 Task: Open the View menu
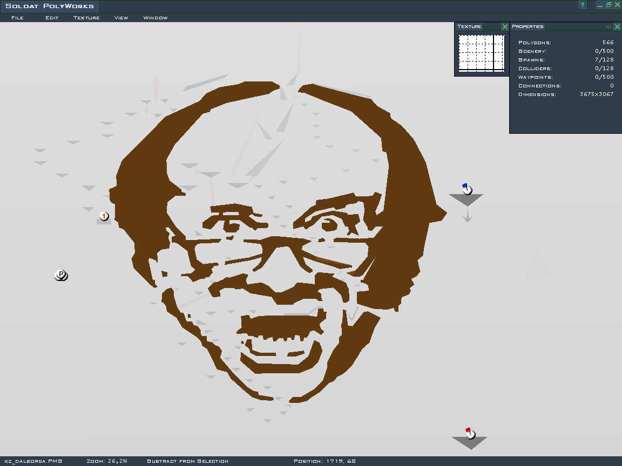[x=121, y=18]
